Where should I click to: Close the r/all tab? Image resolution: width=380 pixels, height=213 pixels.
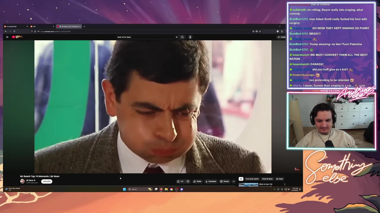tap(53, 26)
